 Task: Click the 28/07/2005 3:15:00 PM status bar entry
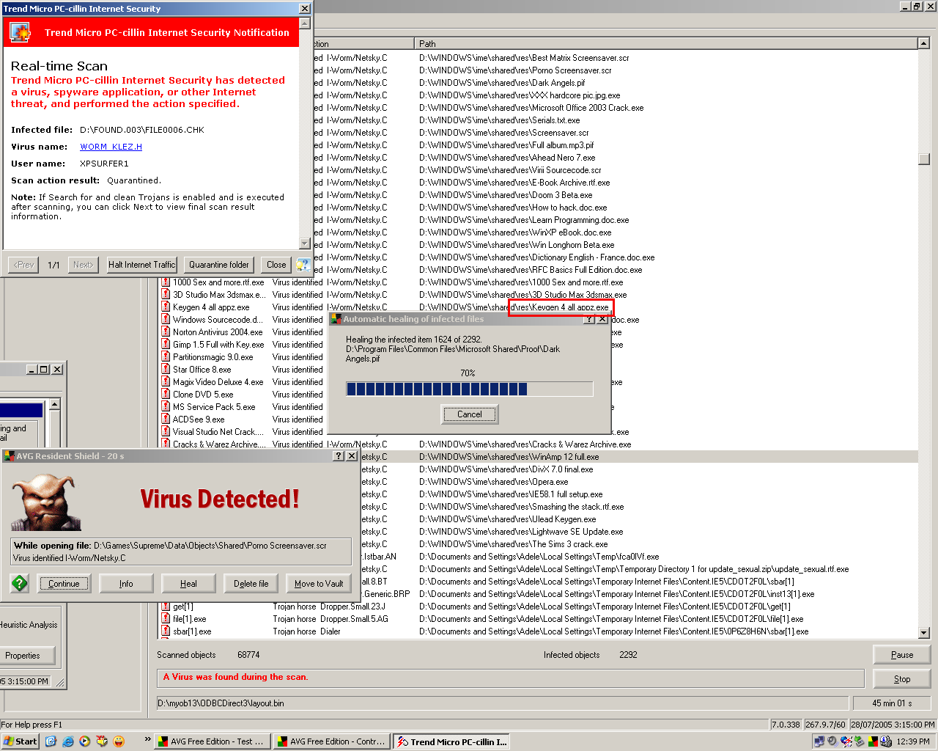[893, 725]
